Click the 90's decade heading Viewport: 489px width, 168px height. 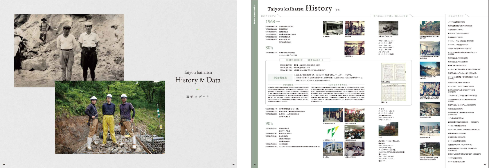click(269, 124)
